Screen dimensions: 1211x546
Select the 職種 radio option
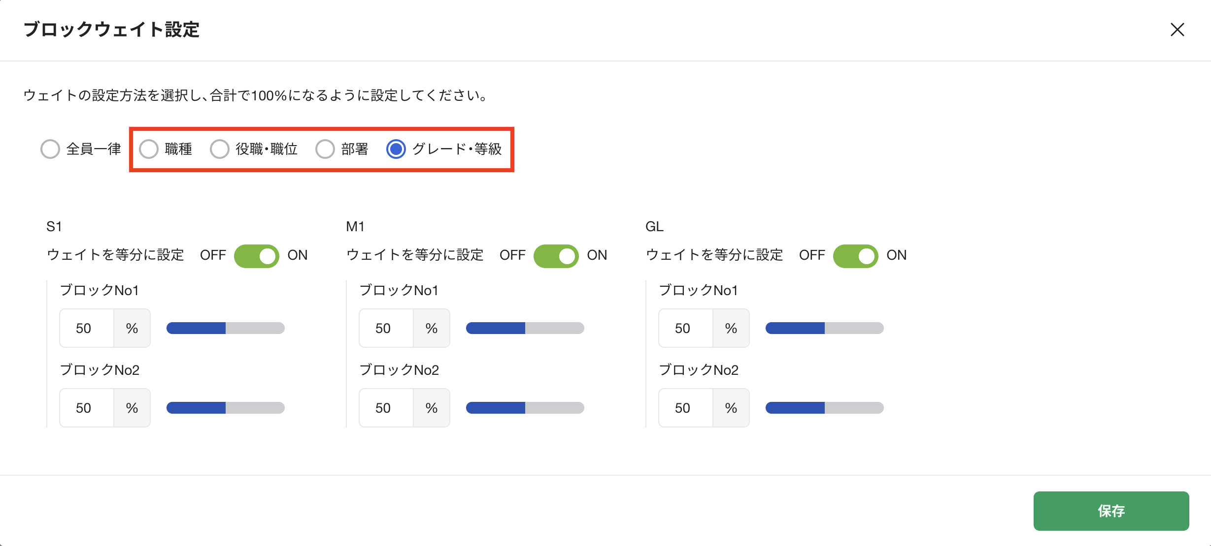point(149,149)
